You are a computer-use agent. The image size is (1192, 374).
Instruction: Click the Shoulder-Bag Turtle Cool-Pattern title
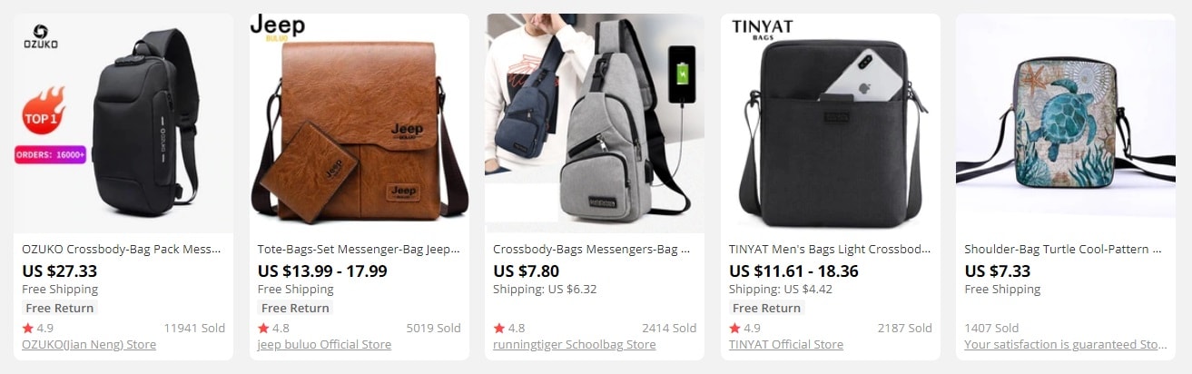[1064, 249]
